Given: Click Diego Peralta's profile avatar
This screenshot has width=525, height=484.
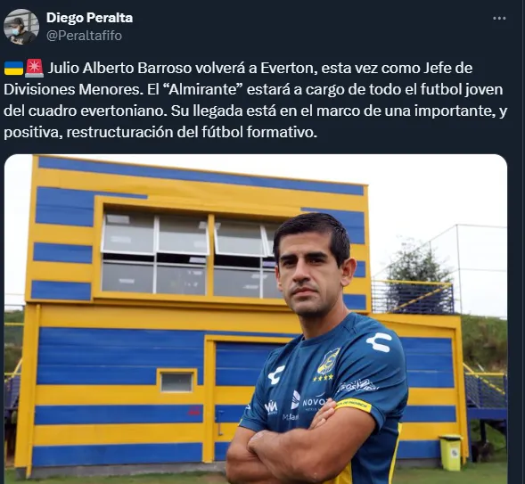Looking at the screenshot, I should (x=21, y=27).
